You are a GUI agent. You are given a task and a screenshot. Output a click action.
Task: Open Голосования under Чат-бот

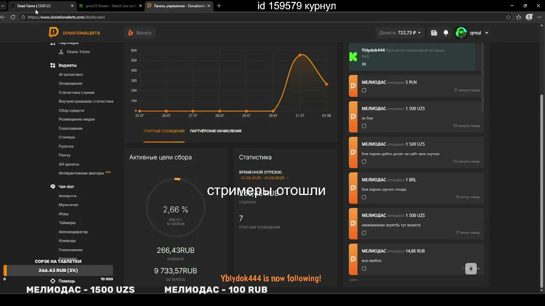click(x=71, y=250)
